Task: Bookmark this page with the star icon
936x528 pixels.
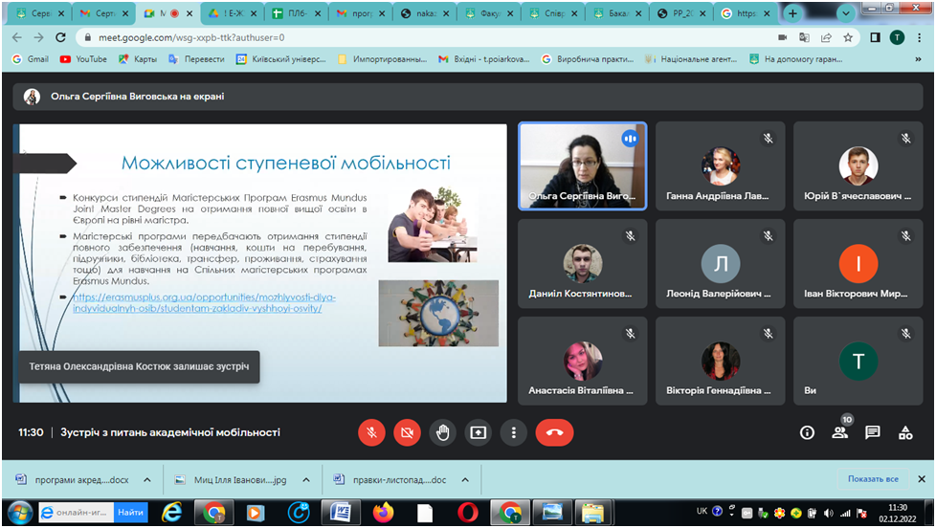Action: pyautogui.click(x=847, y=37)
